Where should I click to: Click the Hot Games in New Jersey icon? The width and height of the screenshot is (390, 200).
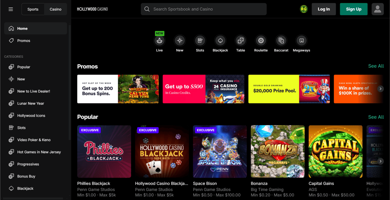coord(11,152)
